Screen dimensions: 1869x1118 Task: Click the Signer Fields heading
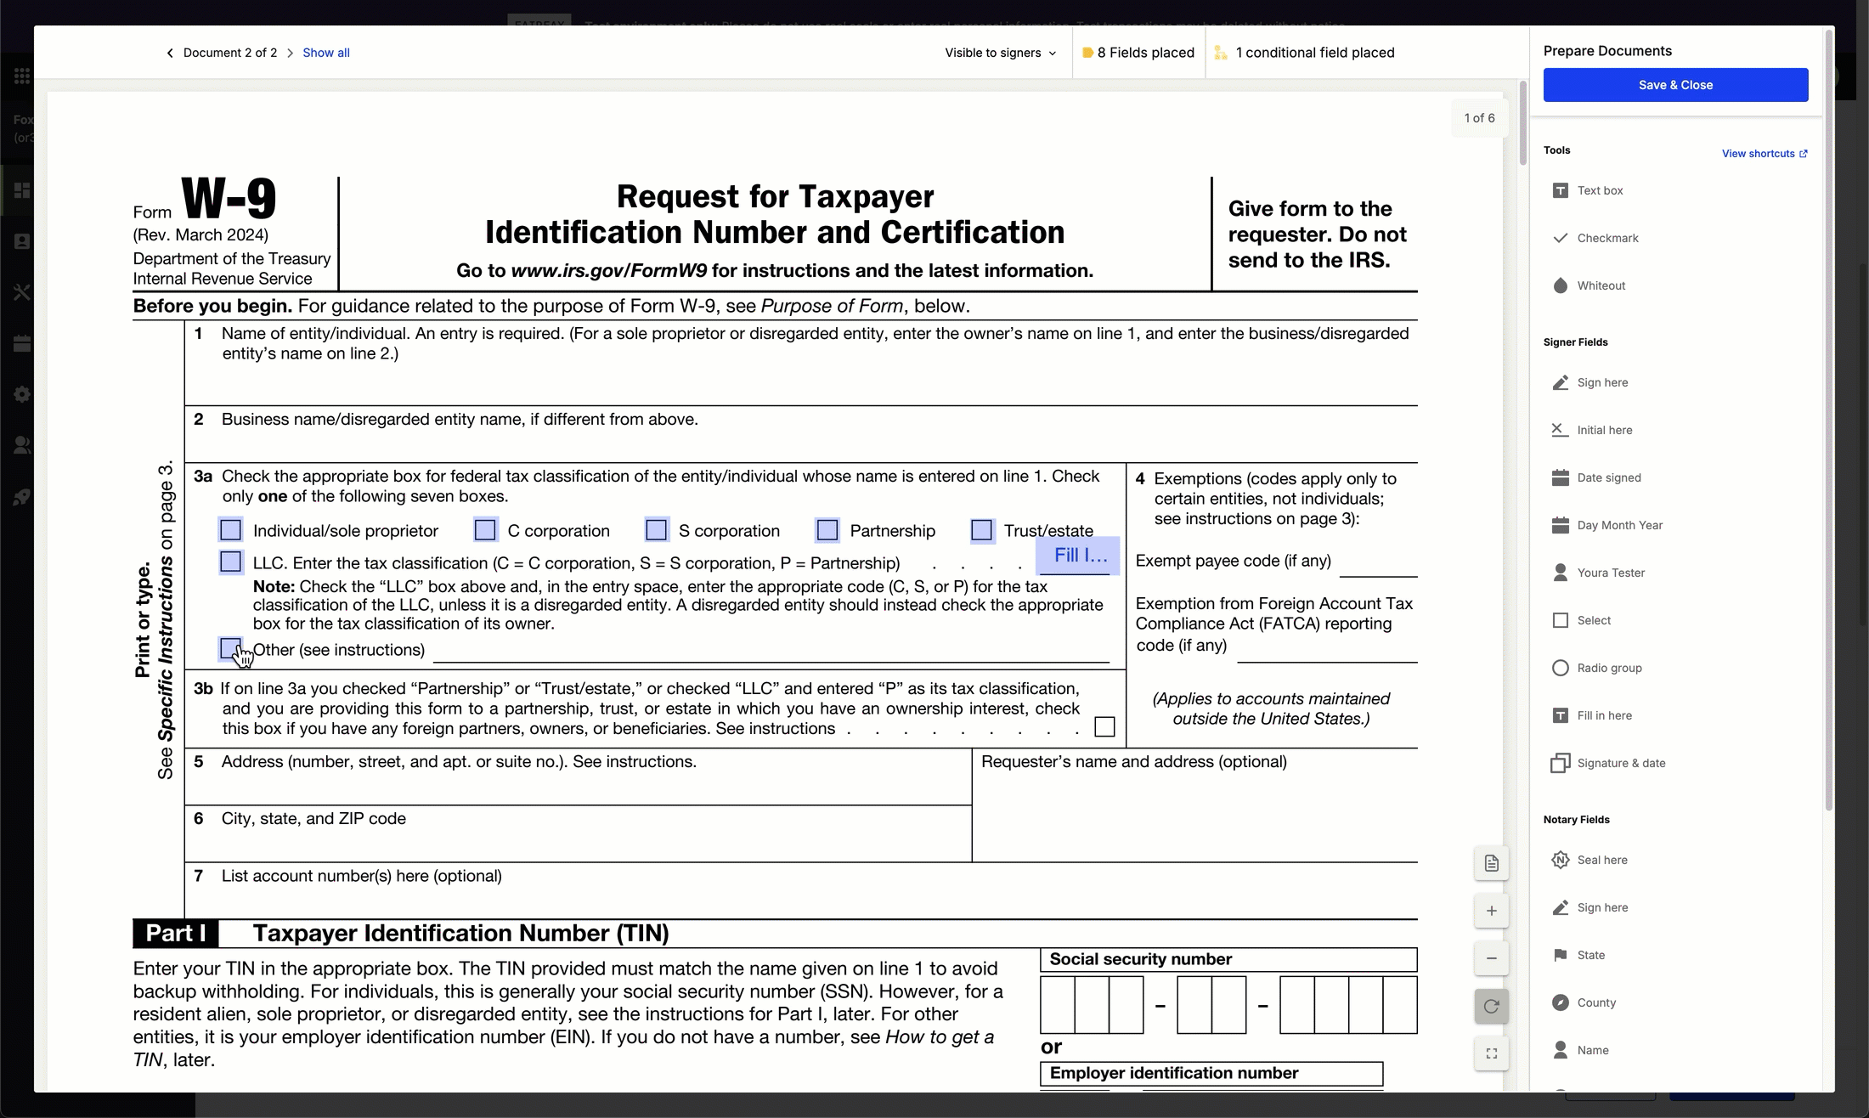(1575, 342)
